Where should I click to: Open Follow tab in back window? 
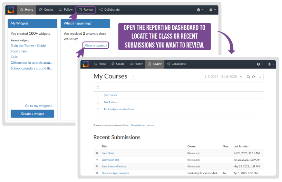pos(66,10)
